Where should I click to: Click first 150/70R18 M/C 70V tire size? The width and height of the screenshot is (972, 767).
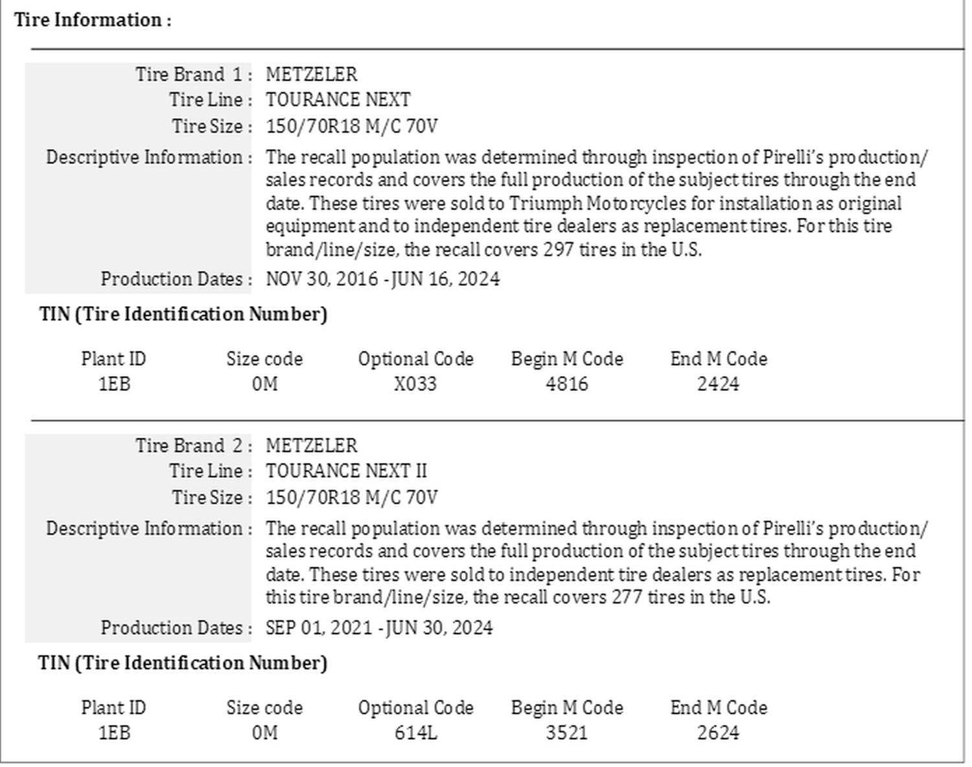[352, 126]
